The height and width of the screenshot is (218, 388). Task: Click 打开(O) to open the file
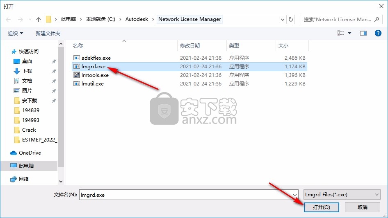(321, 207)
